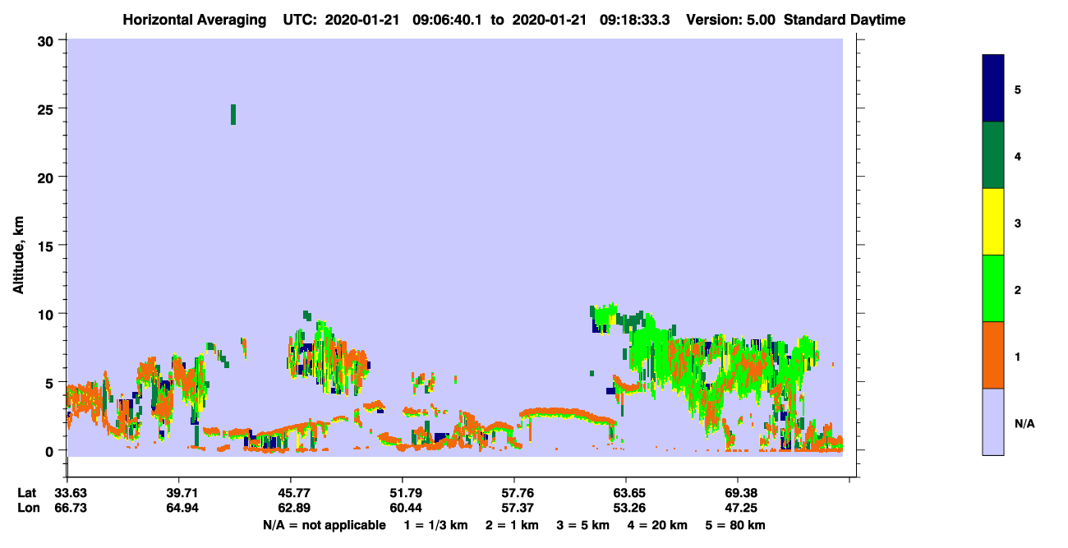Click the 'Lon' row label

click(x=27, y=508)
